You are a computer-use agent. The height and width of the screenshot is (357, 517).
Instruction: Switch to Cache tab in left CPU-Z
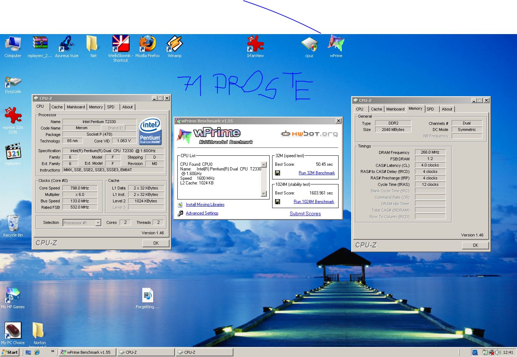pyautogui.click(x=57, y=107)
